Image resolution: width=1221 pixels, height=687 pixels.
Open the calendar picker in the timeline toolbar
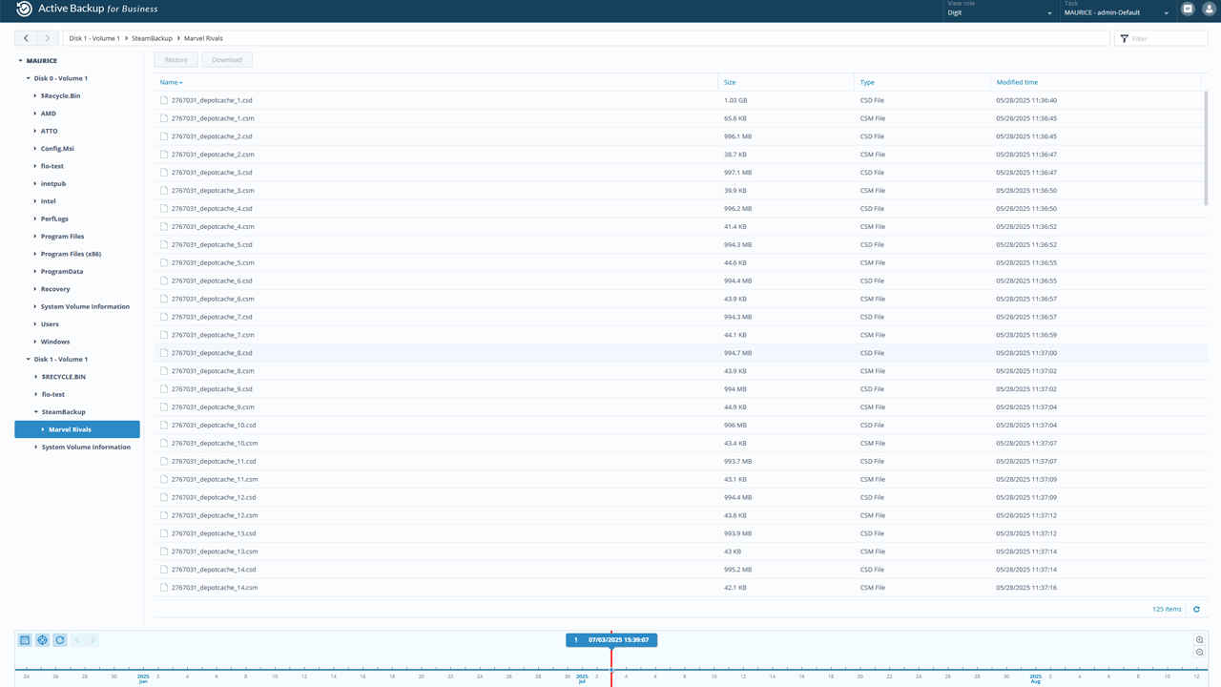tap(25, 640)
